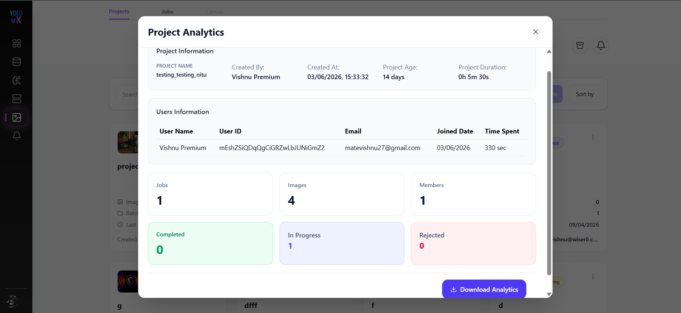Open the server stack icon in sidebar
This screenshot has width=681, height=313.
(17, 99)
